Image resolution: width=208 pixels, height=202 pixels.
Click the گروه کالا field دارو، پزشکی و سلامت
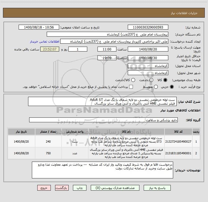point(103,120)
